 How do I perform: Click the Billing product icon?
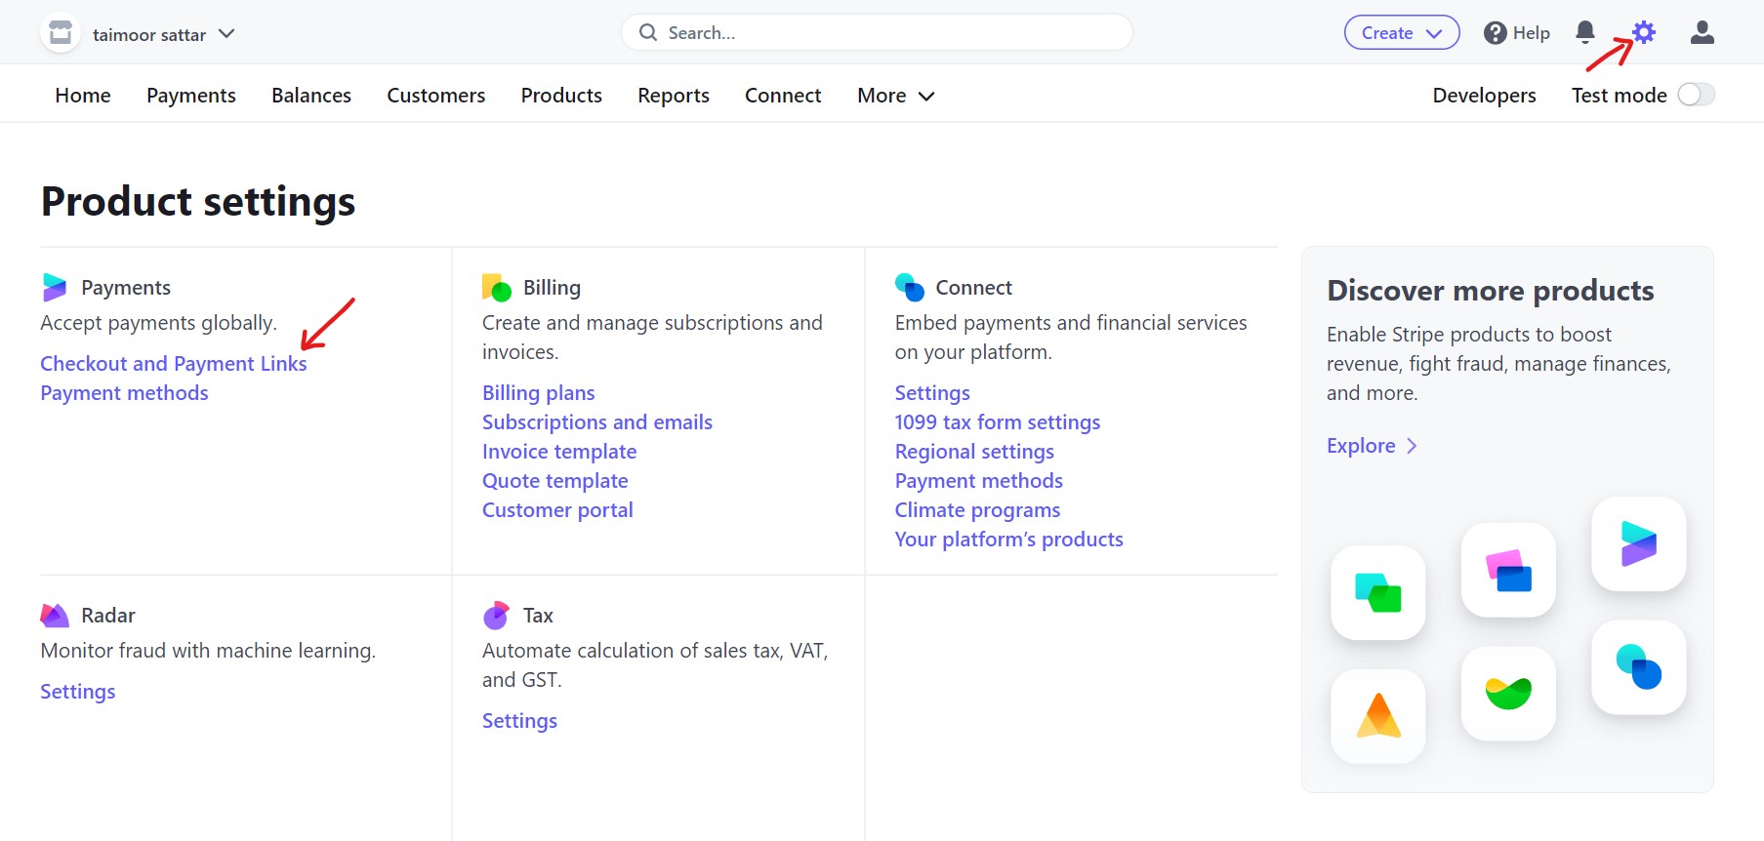coord(497,287)
